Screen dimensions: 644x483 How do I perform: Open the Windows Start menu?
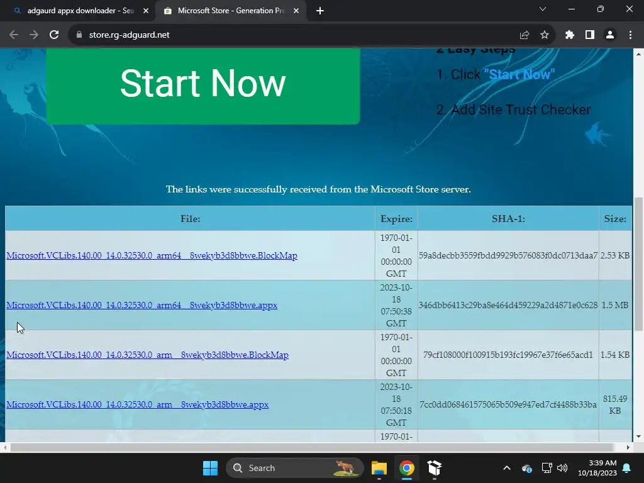click(x=210, y=468)
